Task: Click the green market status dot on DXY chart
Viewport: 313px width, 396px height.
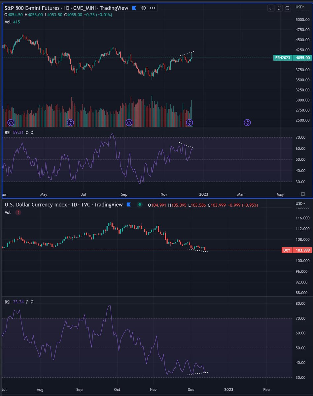Action: click(x=140, y=205)
